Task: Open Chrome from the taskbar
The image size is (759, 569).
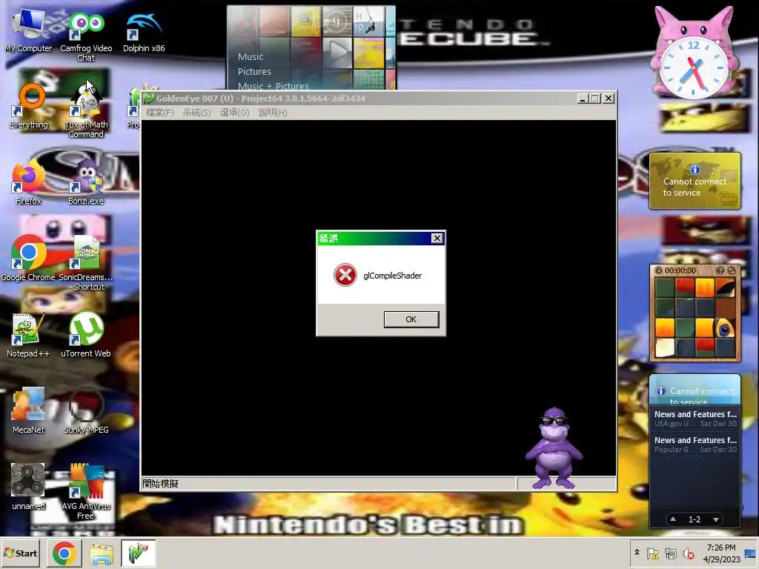Action: [64, 553]
